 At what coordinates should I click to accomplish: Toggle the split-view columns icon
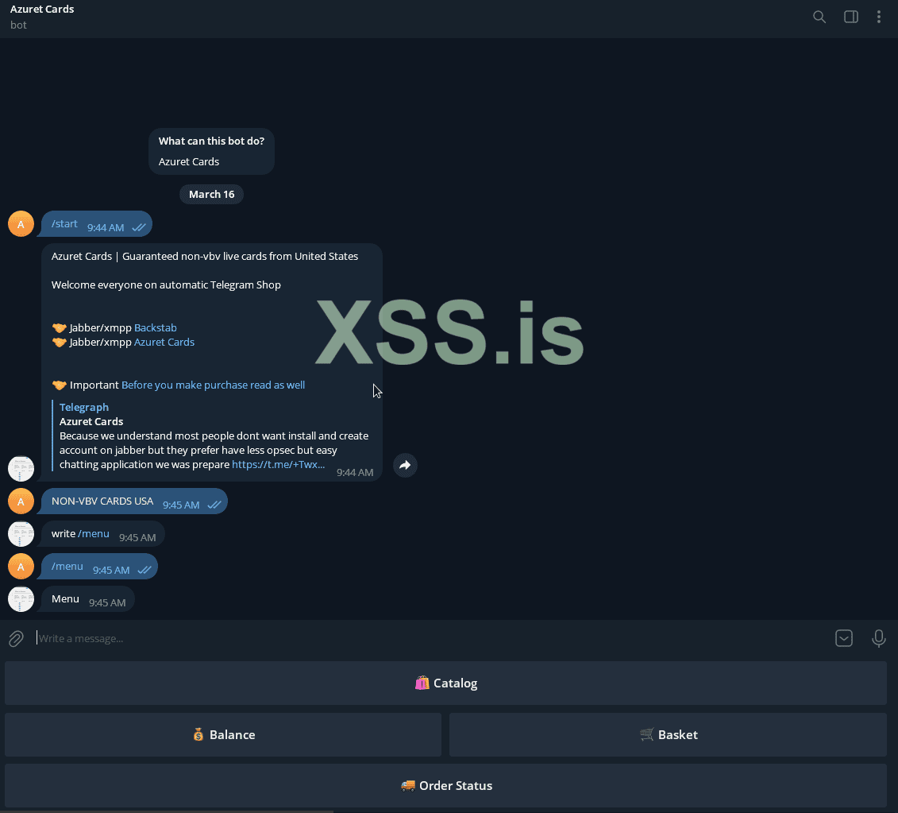[850, 16]
